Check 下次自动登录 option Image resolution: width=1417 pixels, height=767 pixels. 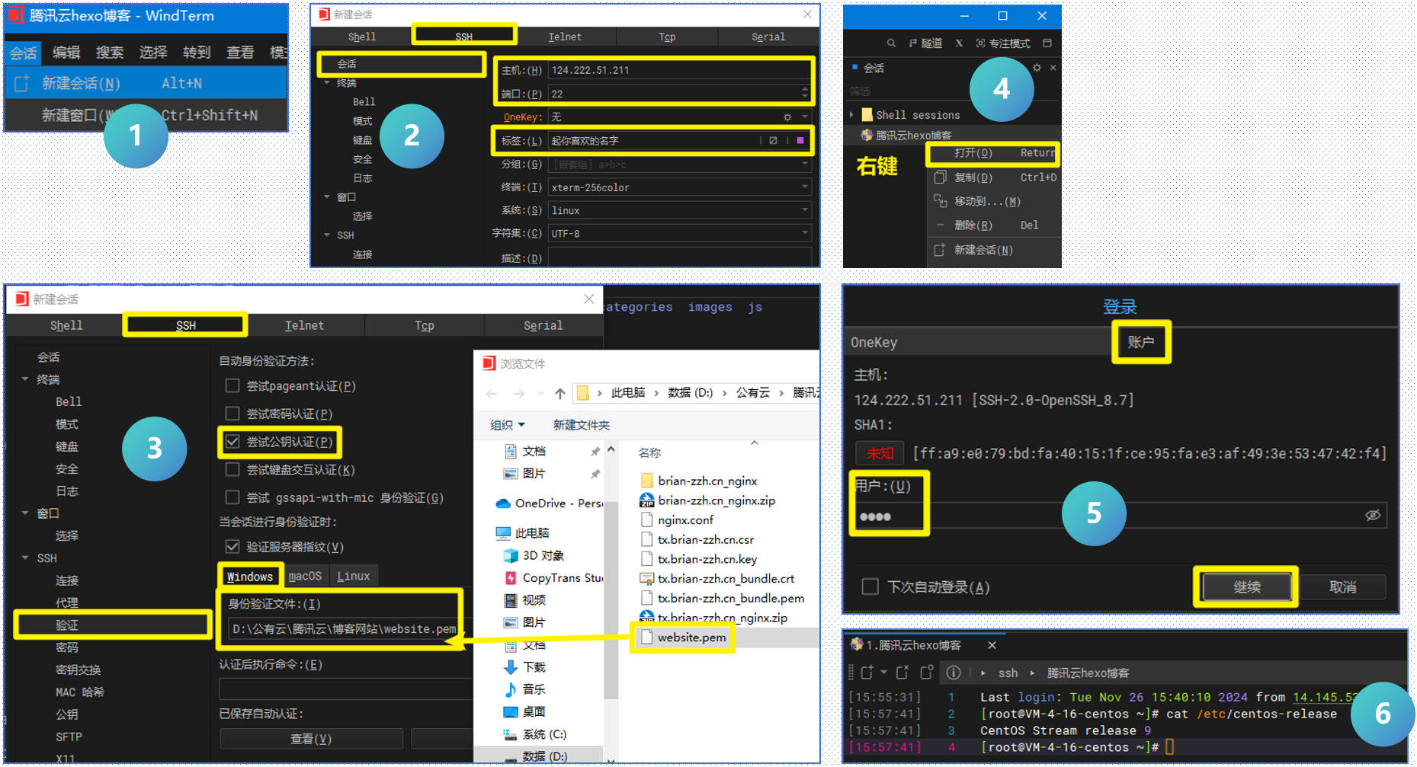(870, 586)
